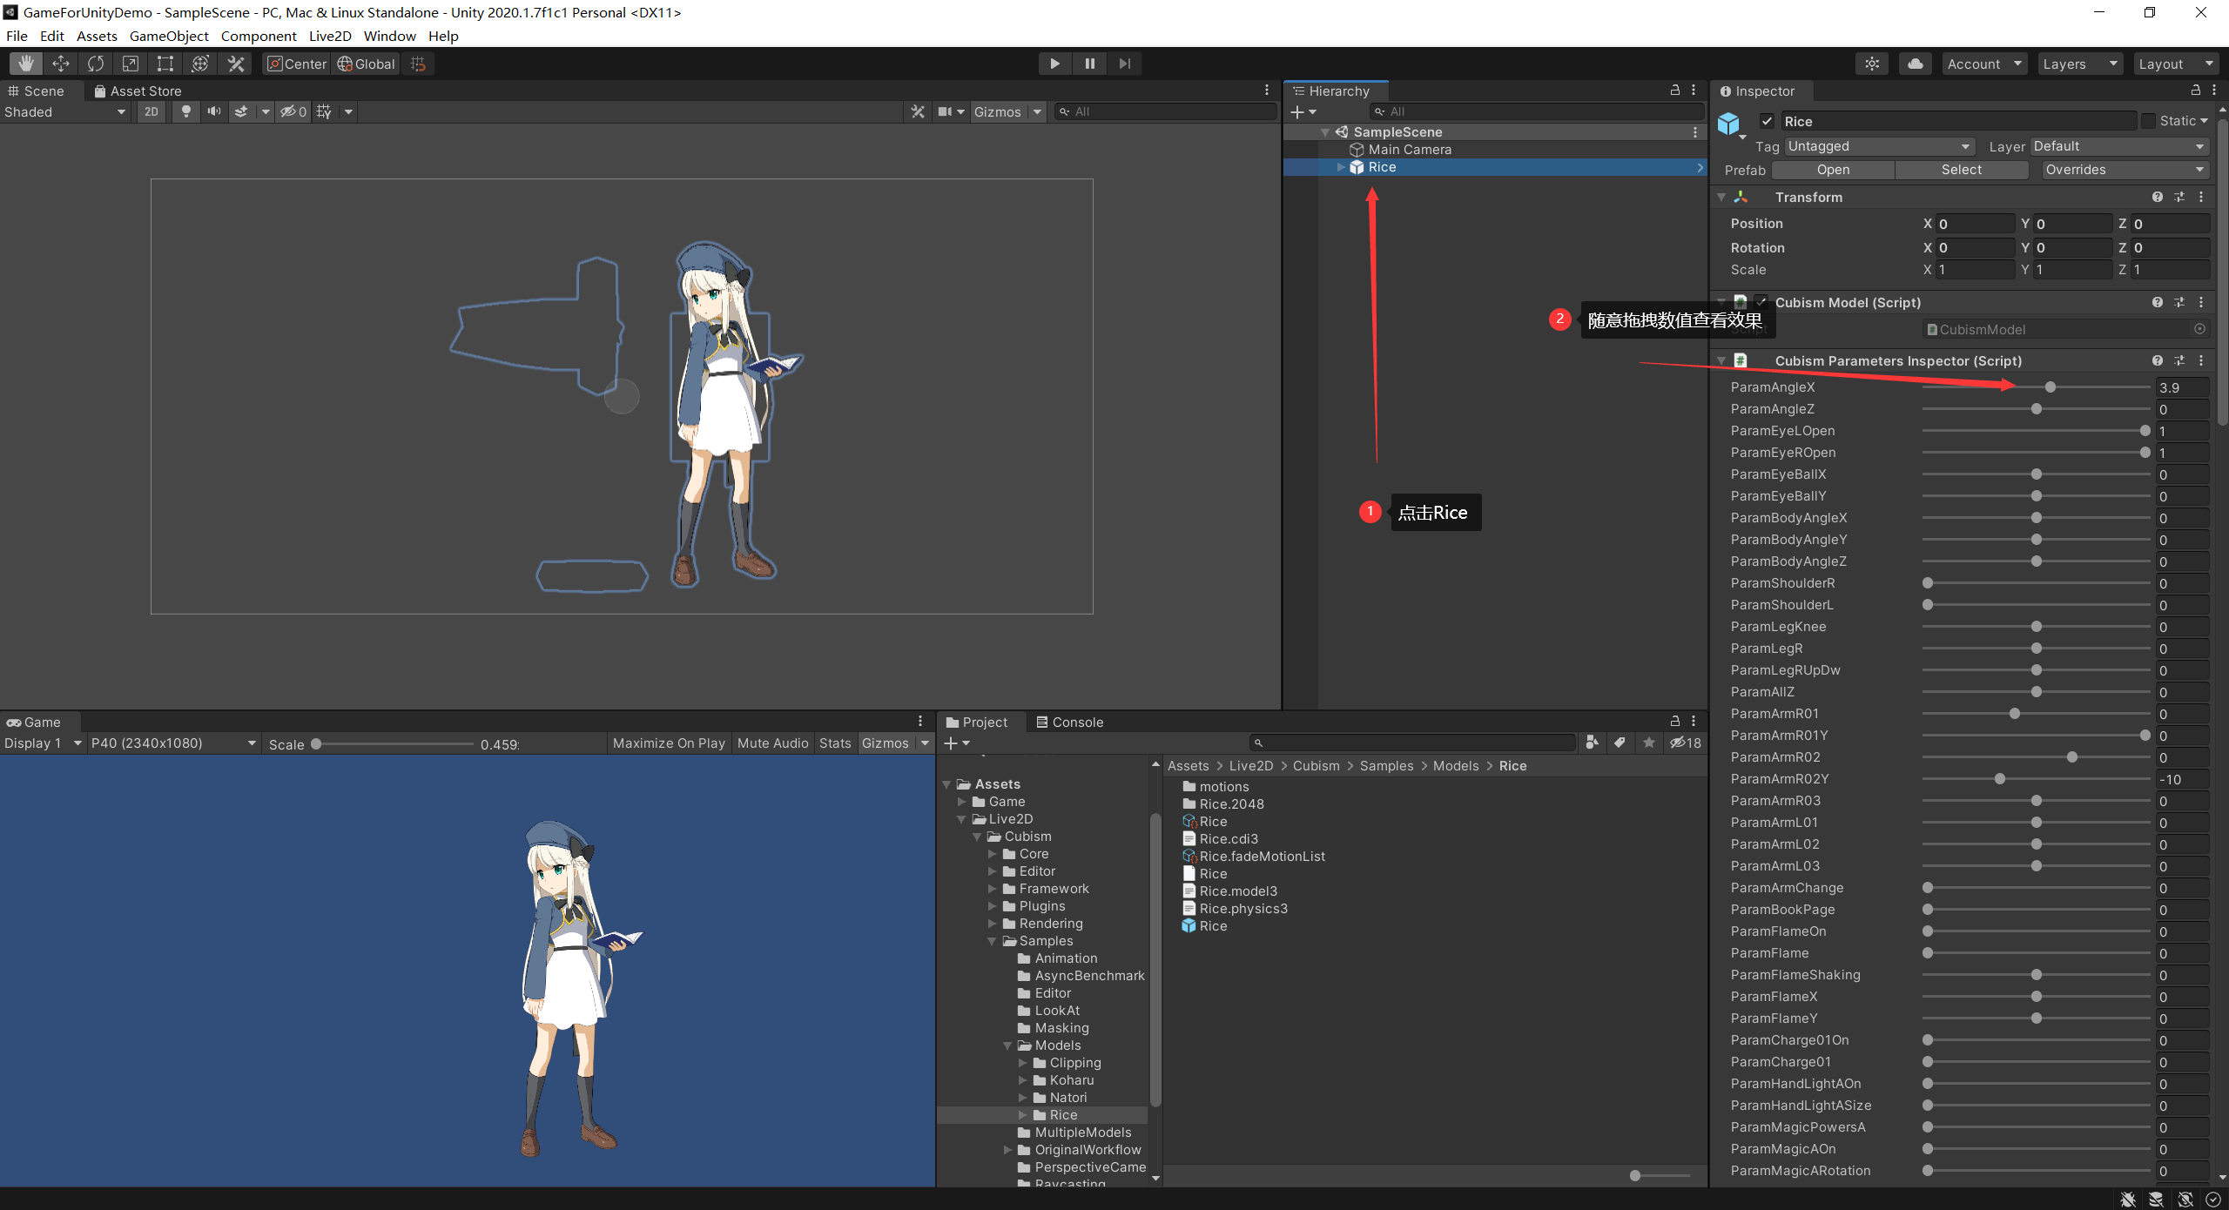Click the Pause button
The image size is (2229, 1210).
tap(1089, 64)
